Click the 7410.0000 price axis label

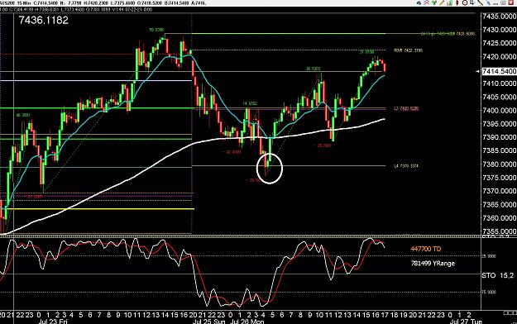pyautogui.click(x=499, y=83)
